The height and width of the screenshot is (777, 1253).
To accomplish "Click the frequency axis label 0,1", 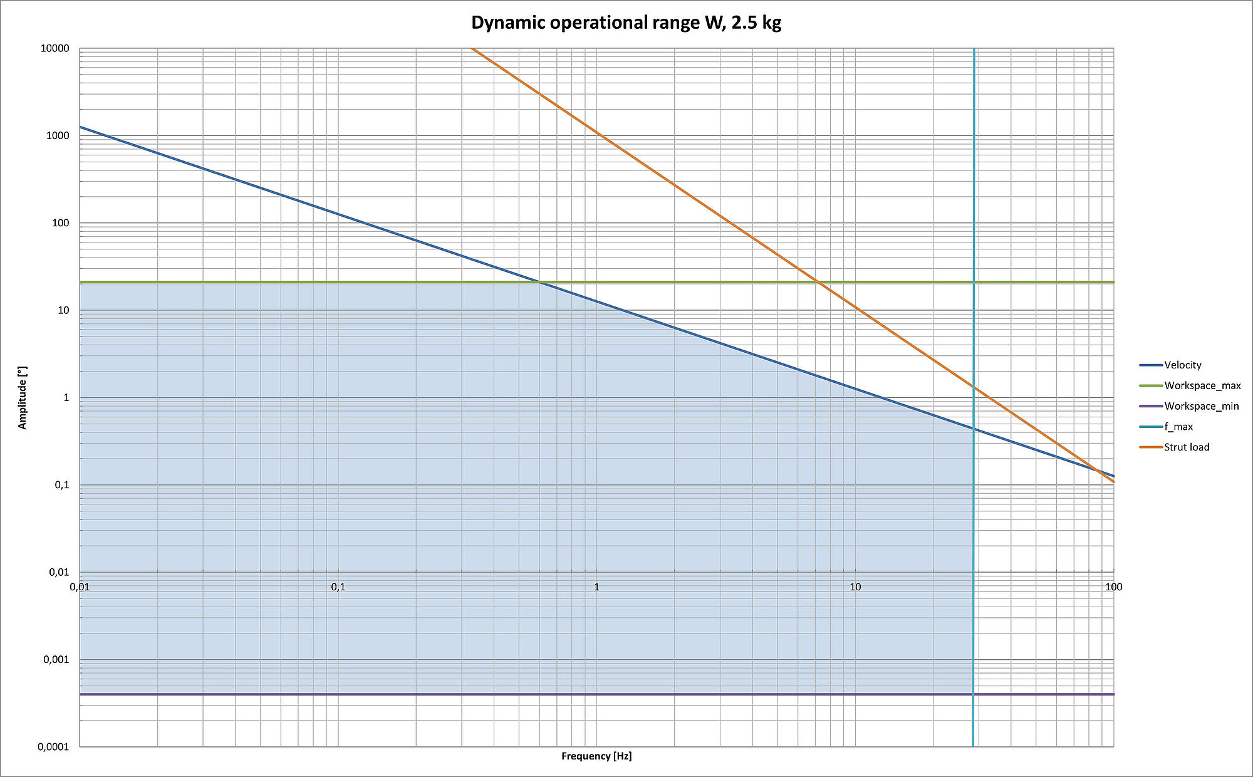I will click(x=338, y=587).
